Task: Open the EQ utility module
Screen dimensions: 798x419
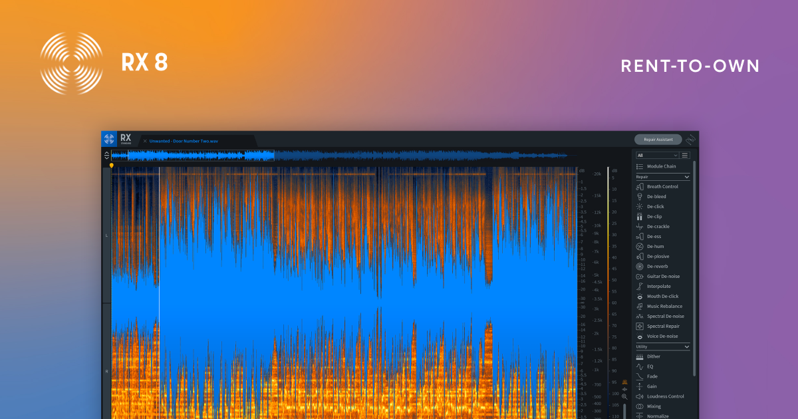Action: click(645, 366)
